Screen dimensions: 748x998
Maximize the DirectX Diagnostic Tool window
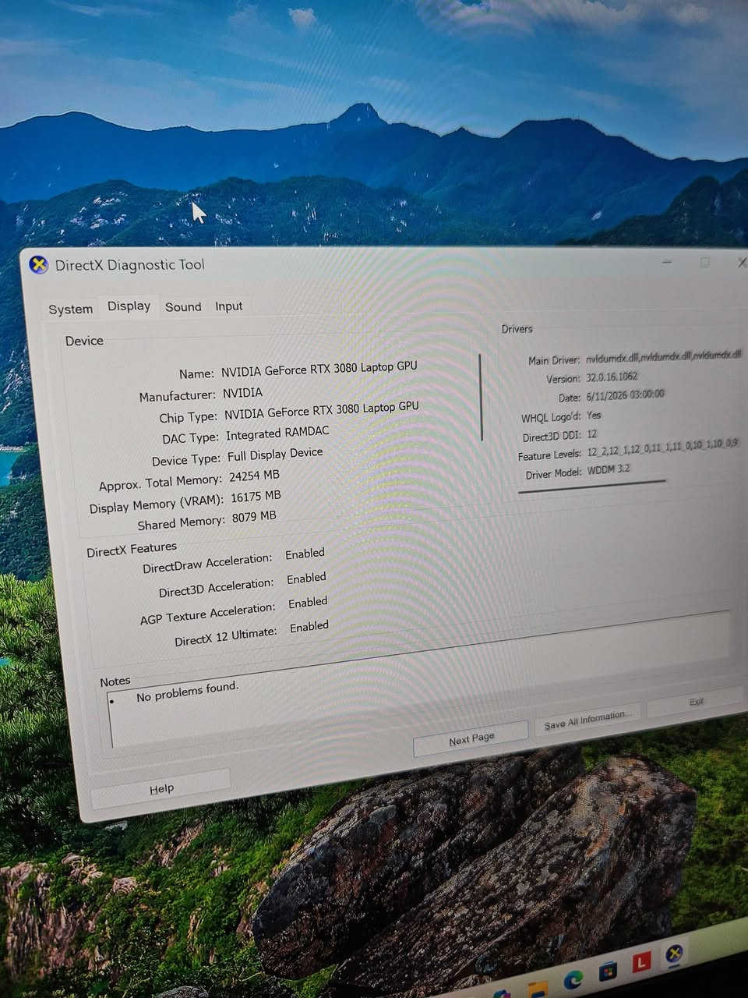705,263
